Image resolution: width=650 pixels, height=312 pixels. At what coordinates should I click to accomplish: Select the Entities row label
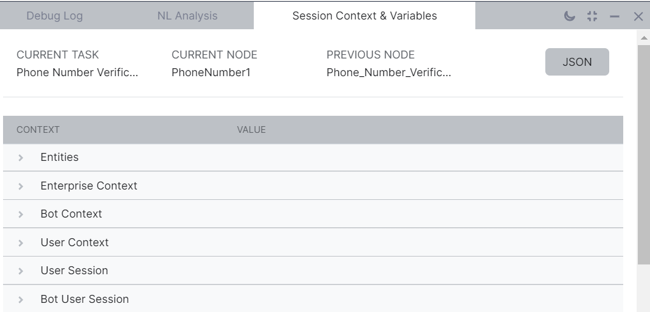click(60, 157)
